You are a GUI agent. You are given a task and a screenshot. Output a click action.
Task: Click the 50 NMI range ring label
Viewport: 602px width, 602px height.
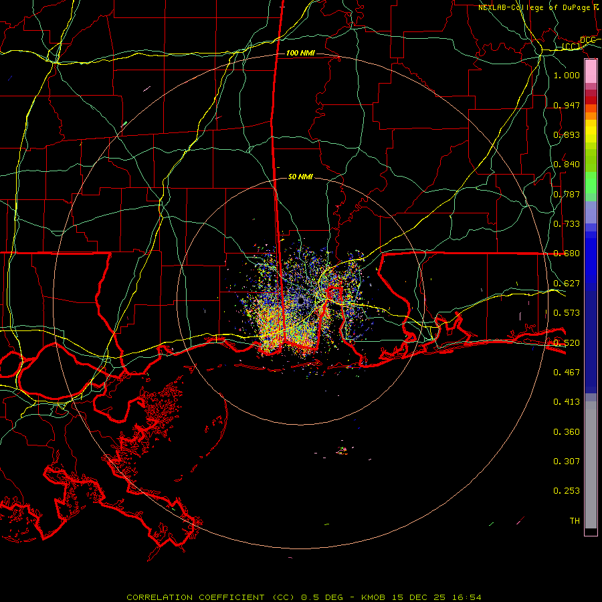tap(300, 177)
